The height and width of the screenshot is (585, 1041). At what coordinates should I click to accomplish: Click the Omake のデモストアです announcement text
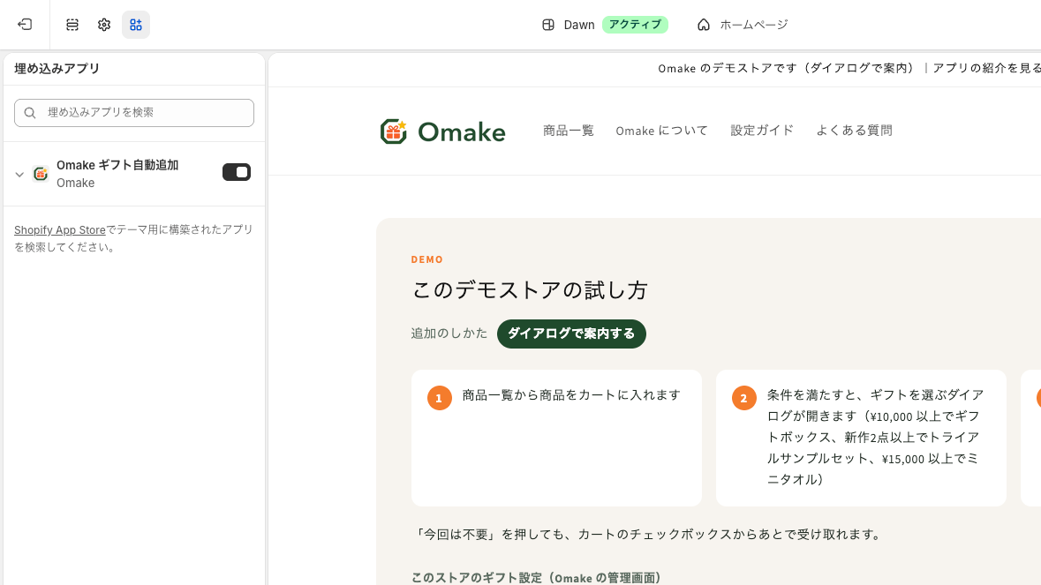(786, 68)
